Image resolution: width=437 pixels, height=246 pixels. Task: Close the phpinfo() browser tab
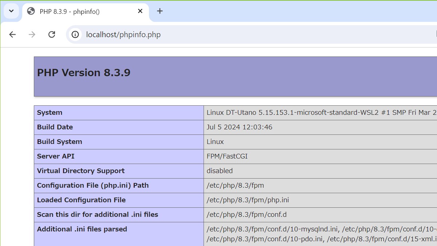[140, 11]
